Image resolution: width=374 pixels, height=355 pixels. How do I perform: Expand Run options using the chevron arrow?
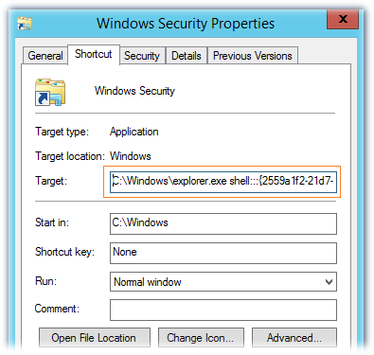(x=329, y=282)
